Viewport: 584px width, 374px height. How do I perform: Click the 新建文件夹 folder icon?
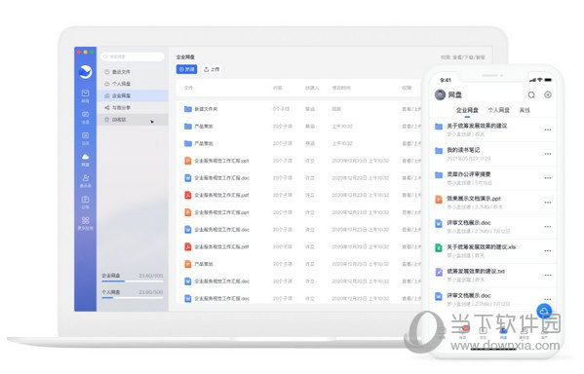tap(188, 109)
